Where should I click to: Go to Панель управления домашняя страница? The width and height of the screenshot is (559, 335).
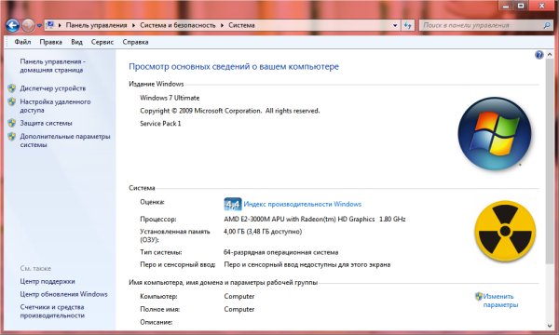click(x=53, y=66)
